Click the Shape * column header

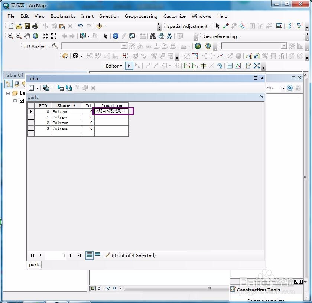click(66, 105)
